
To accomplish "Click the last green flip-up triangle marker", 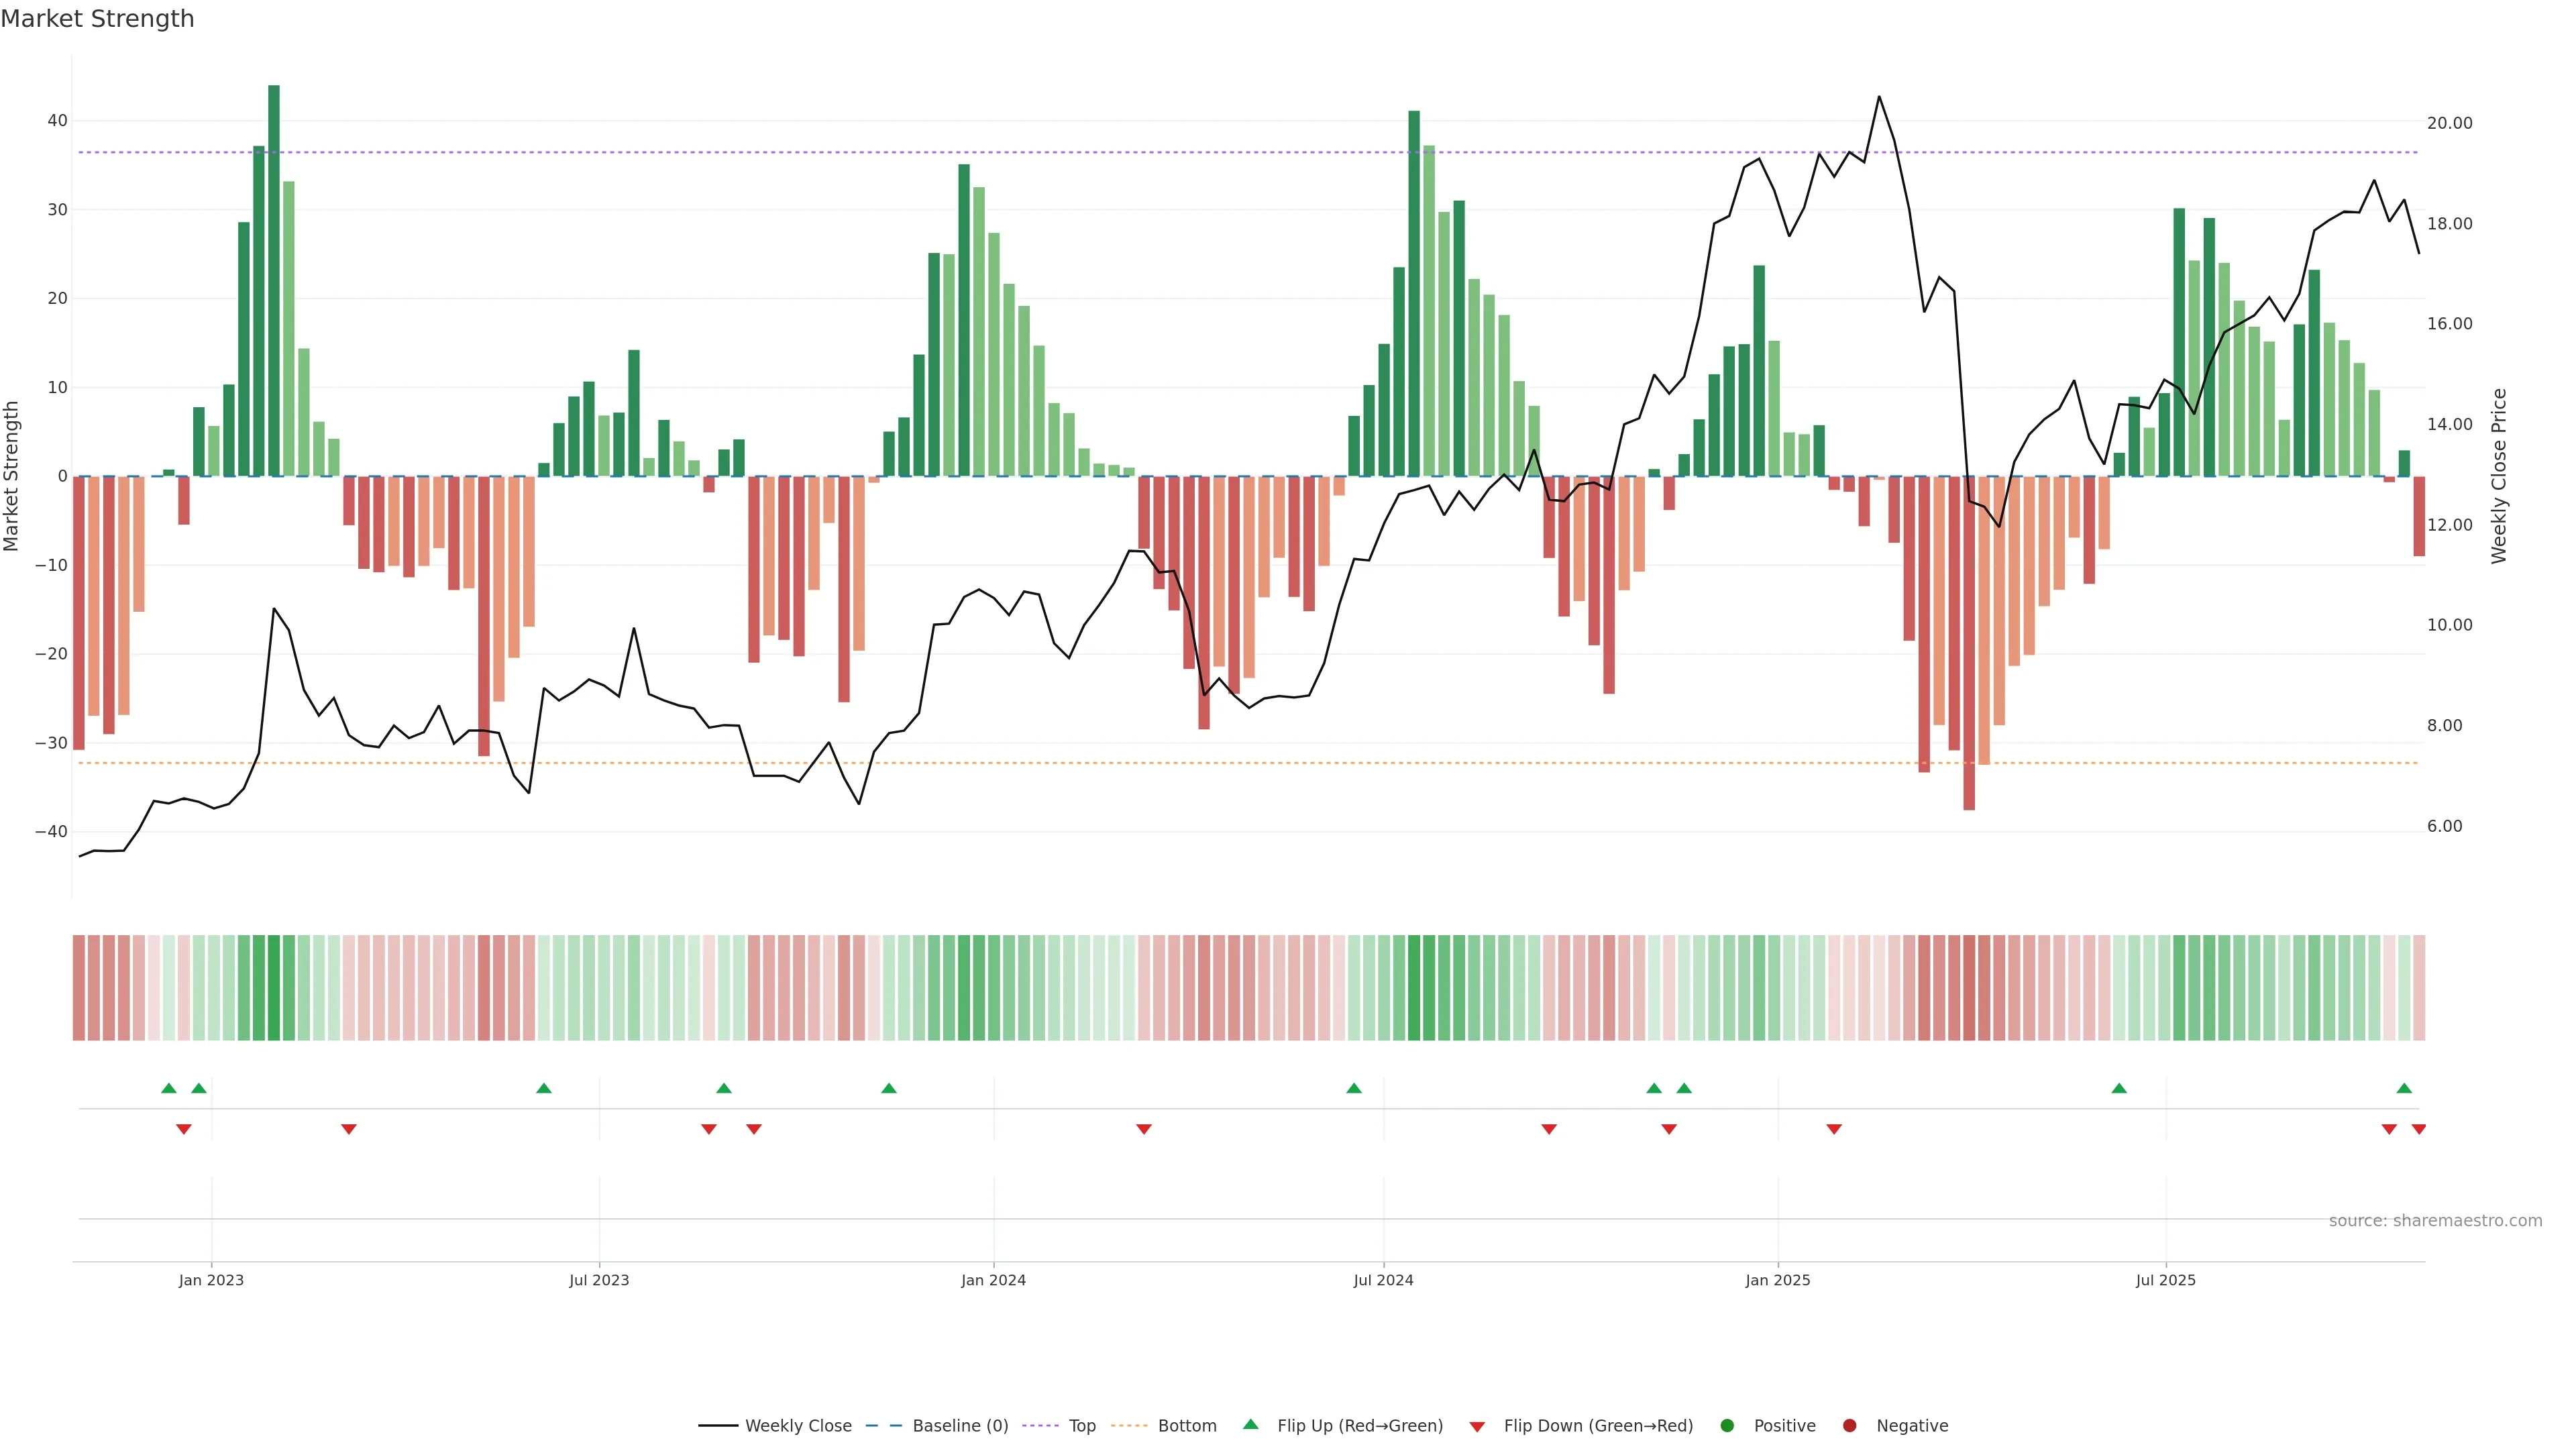I will click(x=2404, y=1088).
